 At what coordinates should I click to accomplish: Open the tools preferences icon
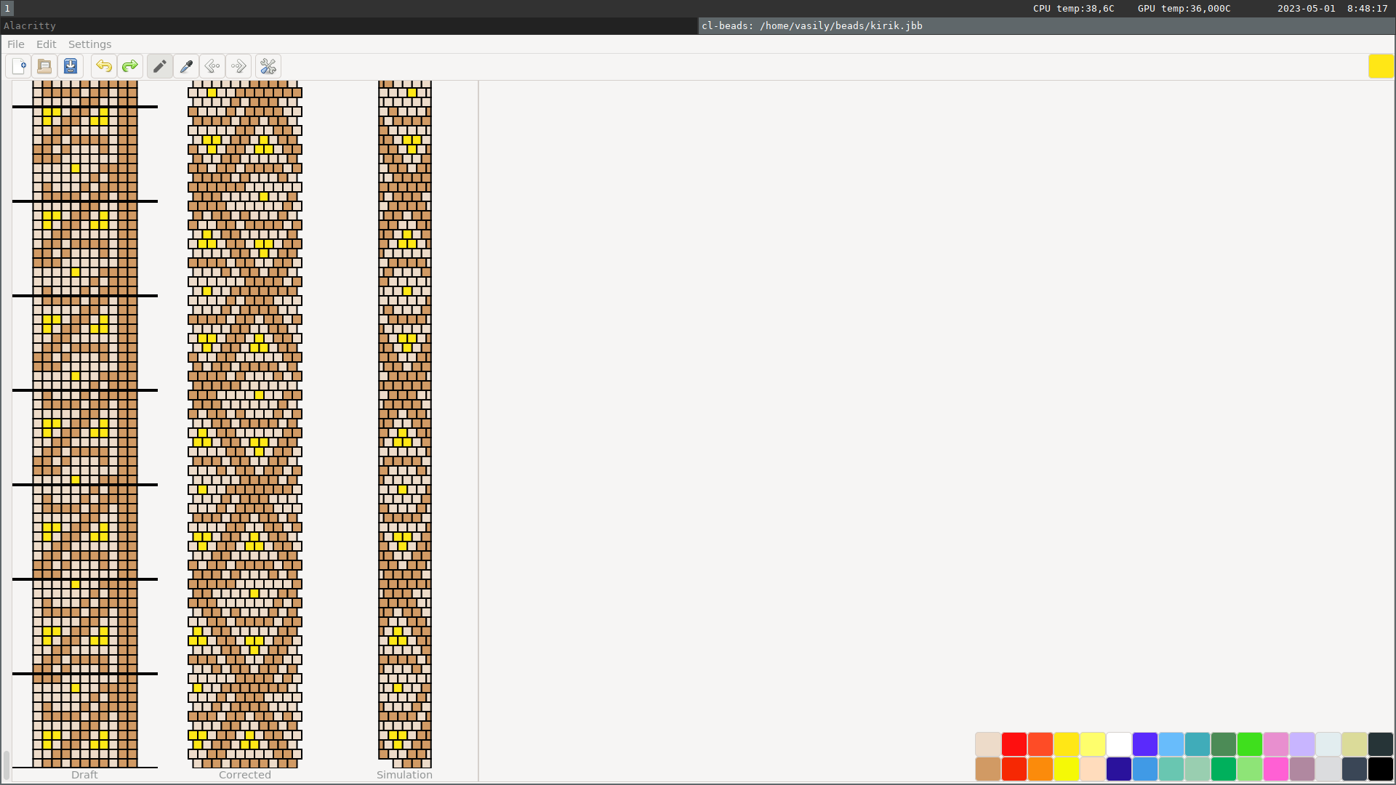(x=268, y=66)
